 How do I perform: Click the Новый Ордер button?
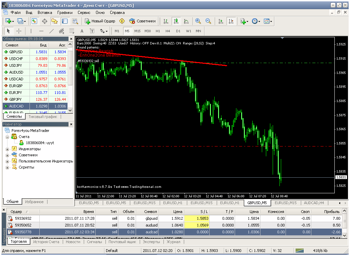coord(100,21)
